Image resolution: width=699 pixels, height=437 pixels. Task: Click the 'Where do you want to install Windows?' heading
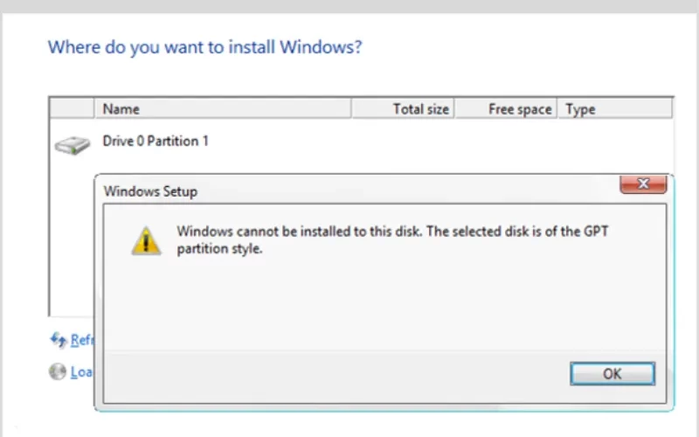click(x=205, y=47)
